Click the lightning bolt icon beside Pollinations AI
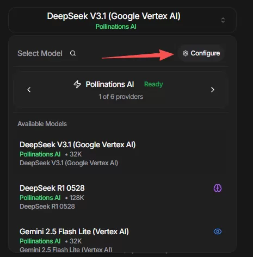The height and width of the screenshot is (257, 253). coord(77,84)
